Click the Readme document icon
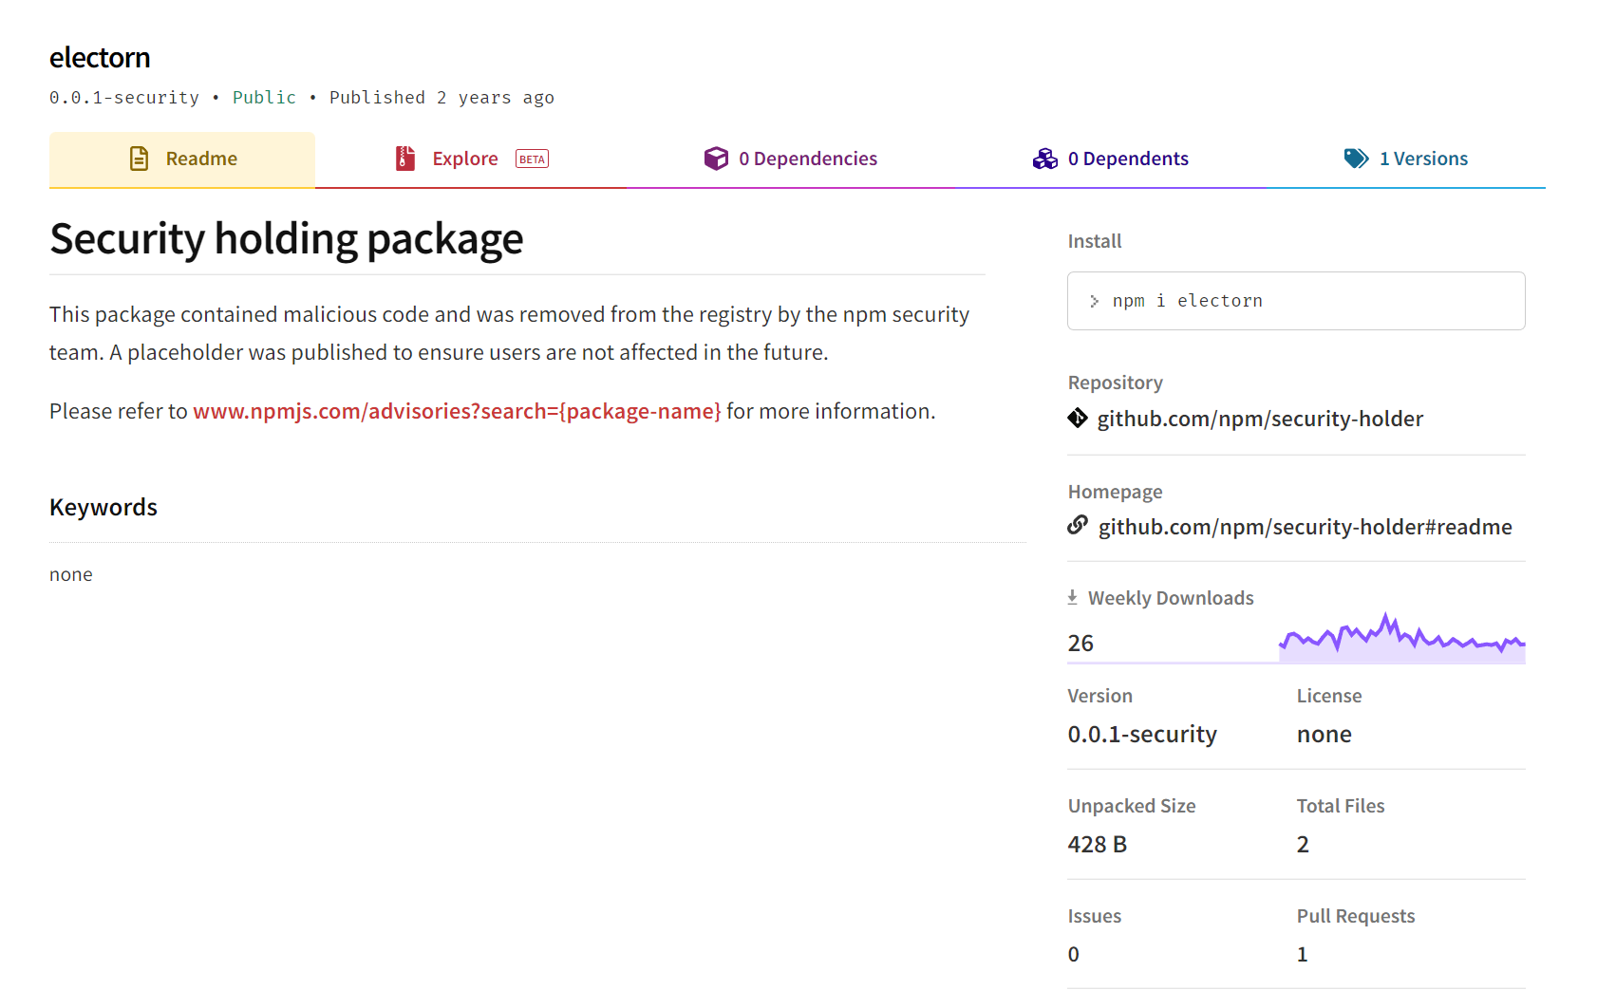The height and width of the screenshot is (990, 1597). pos(140,159)
